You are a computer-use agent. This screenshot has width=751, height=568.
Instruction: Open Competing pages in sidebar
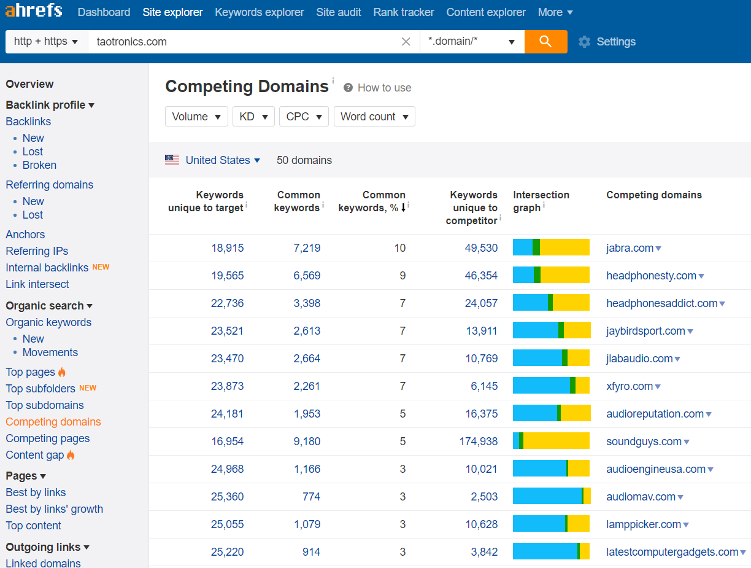(48, 438)
